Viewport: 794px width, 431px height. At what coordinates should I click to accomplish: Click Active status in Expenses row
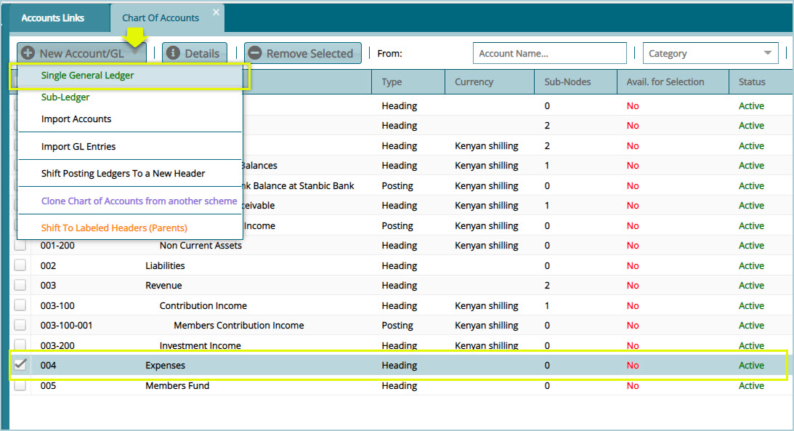point(751,365)
